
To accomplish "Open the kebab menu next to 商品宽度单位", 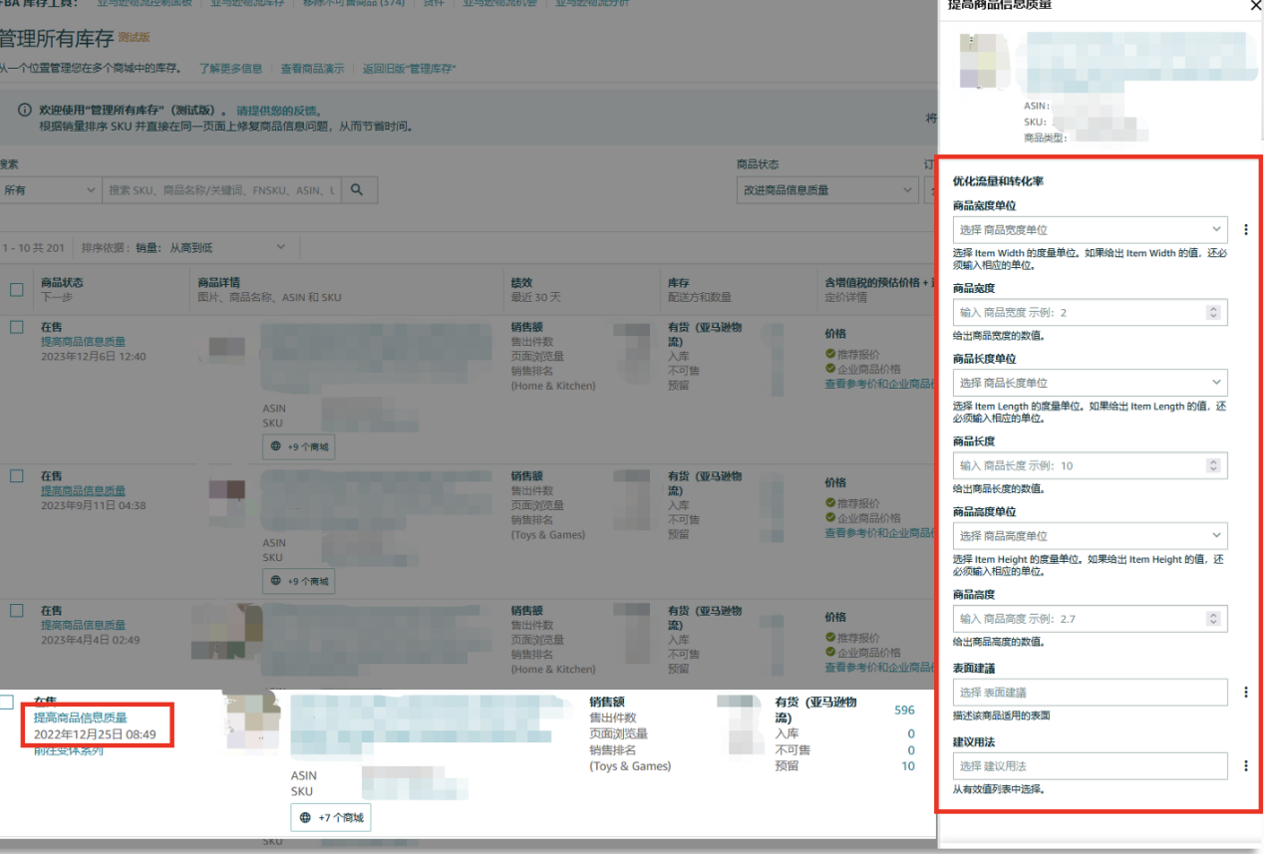I will coord(1246,230).
